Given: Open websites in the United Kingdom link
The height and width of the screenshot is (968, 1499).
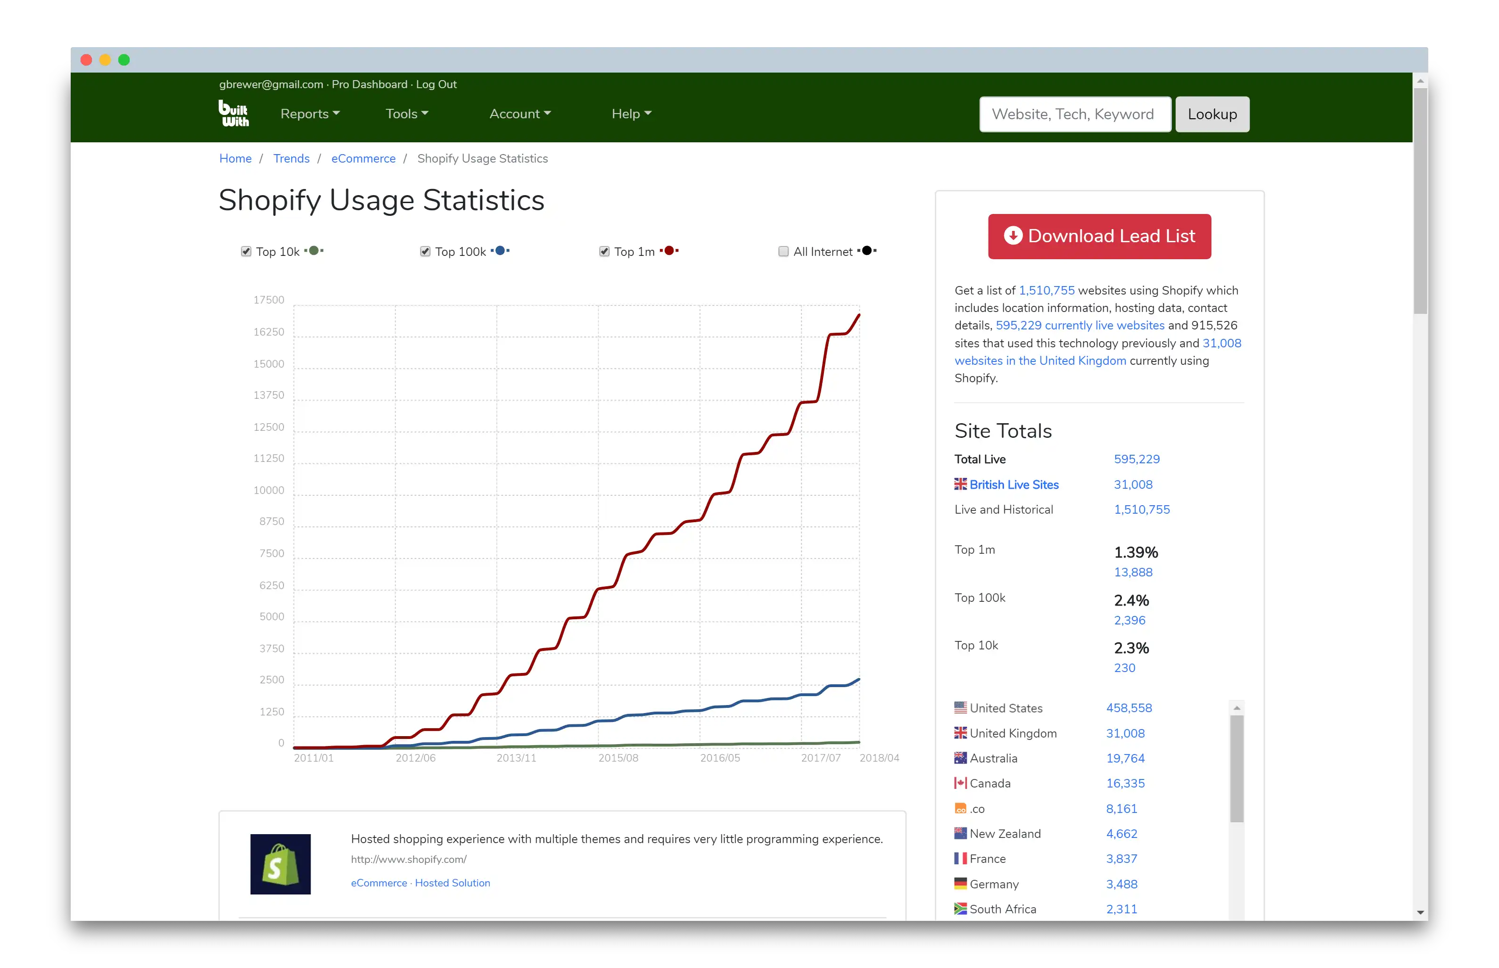Looking at the screenshot, I should tap(1039, 360).
